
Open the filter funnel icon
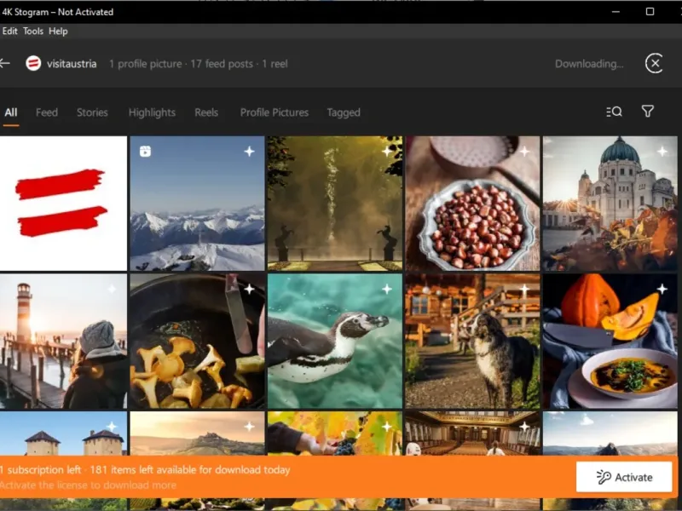coord(648,112)
